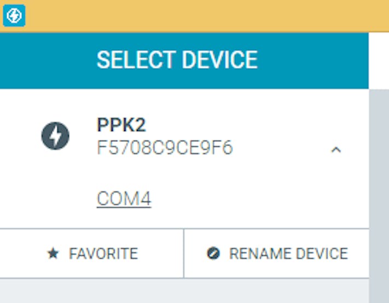
Task: Click the PPK2 lightning bolt device icon
Action: tap(55, 136)
